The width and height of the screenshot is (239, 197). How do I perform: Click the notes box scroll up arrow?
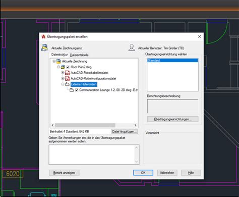[137, 147]
